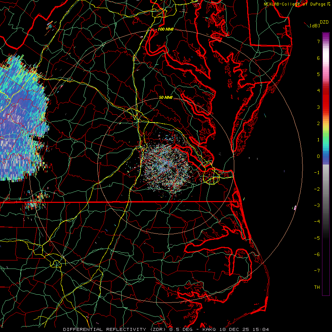Click the -7 value on the dB scale

tap(317, 271)
